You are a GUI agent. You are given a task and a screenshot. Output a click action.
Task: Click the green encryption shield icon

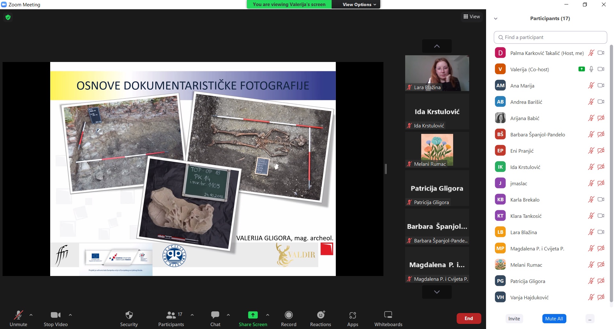pyautogui.click(x=8, y=17)
